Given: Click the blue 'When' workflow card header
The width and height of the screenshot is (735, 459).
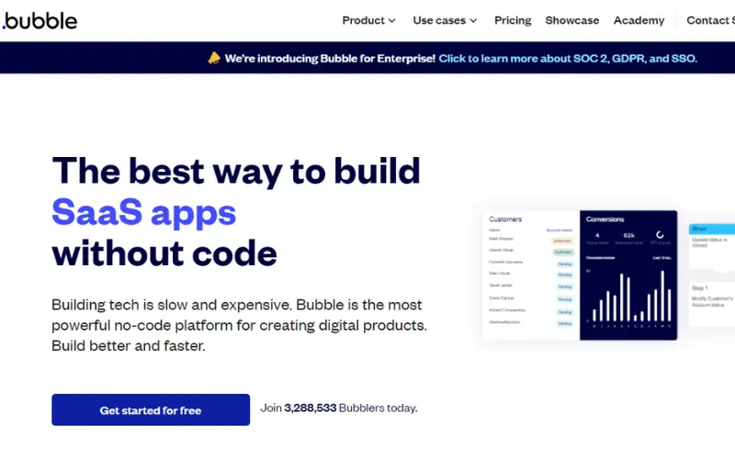Looking at the screenshot, I should 711,229.
